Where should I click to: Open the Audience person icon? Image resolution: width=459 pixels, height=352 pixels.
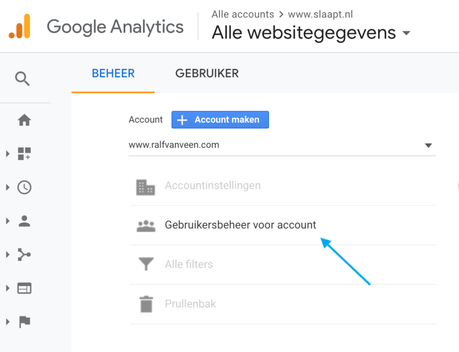click(24, 221)
